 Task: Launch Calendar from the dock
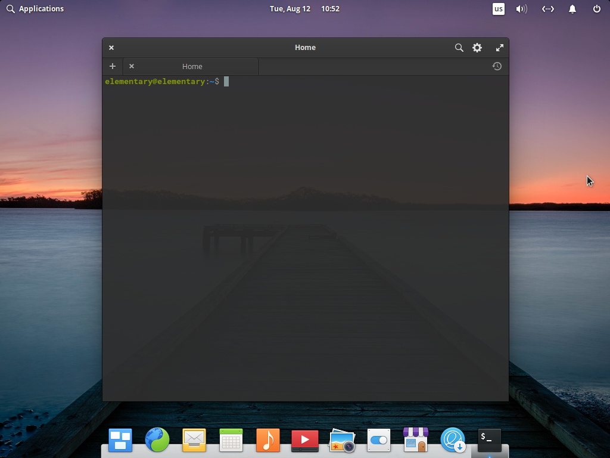[231, 441]
